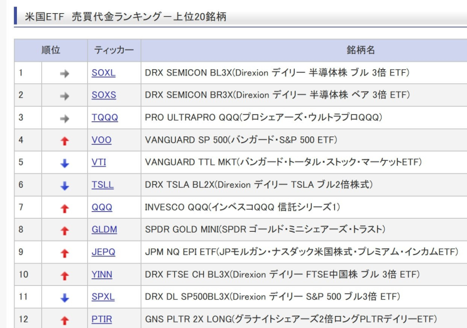Click the VANGUARD SP 500 name cell
The image size is (467, 328).
coord(304,140)
